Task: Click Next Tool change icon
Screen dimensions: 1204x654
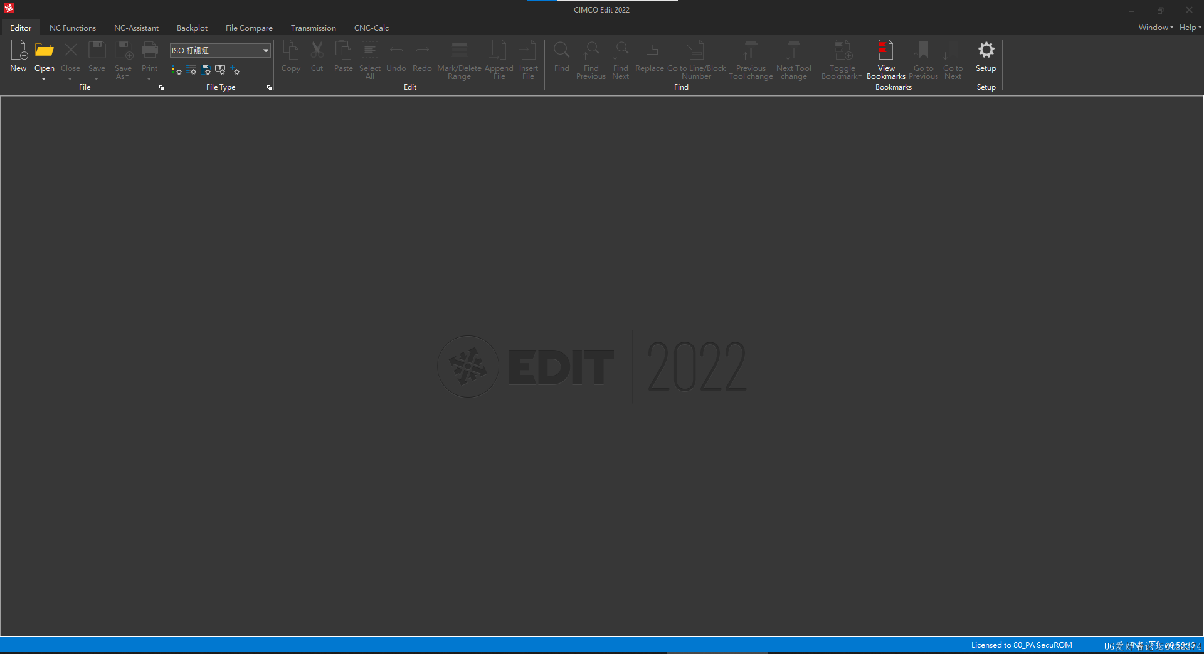Action: tap(793, 50)
